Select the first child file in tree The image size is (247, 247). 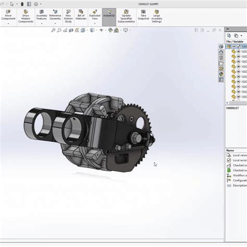coord(239,52)
